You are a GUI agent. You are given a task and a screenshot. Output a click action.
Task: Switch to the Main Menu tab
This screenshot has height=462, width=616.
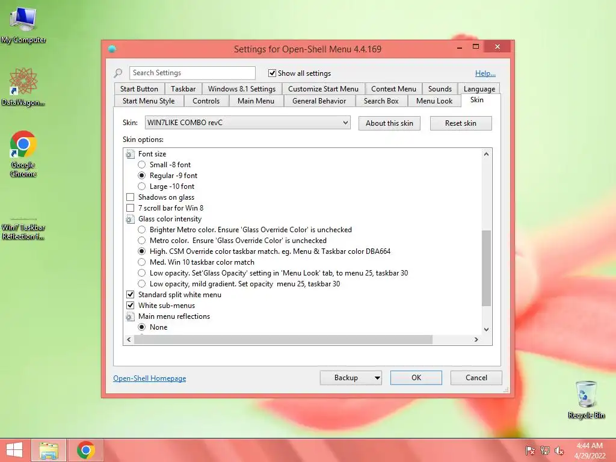pos(256,101)
